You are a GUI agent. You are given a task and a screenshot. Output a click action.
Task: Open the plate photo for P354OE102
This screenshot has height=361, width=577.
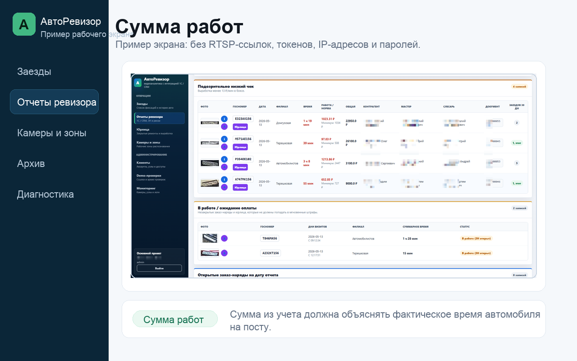click(210, 163)
